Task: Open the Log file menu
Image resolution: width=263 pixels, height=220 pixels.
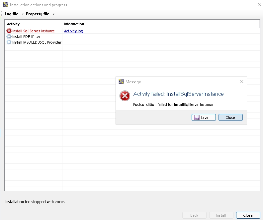Action: 12,14
